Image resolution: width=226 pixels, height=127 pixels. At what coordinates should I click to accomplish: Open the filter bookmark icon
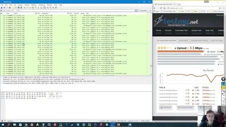click(1, 11)
